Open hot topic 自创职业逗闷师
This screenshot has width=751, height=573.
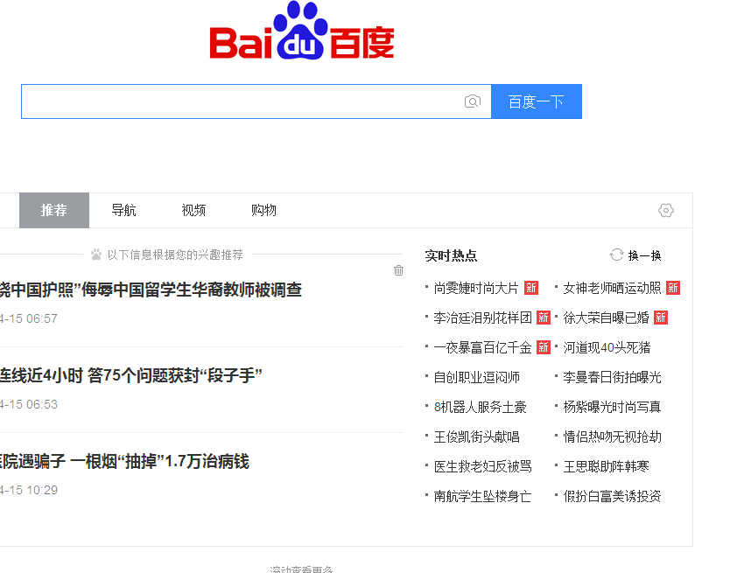(x=476, y=377)
